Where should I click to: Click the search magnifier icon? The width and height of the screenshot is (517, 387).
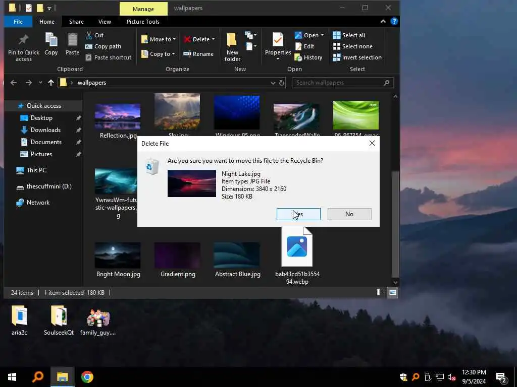(387, 83)
